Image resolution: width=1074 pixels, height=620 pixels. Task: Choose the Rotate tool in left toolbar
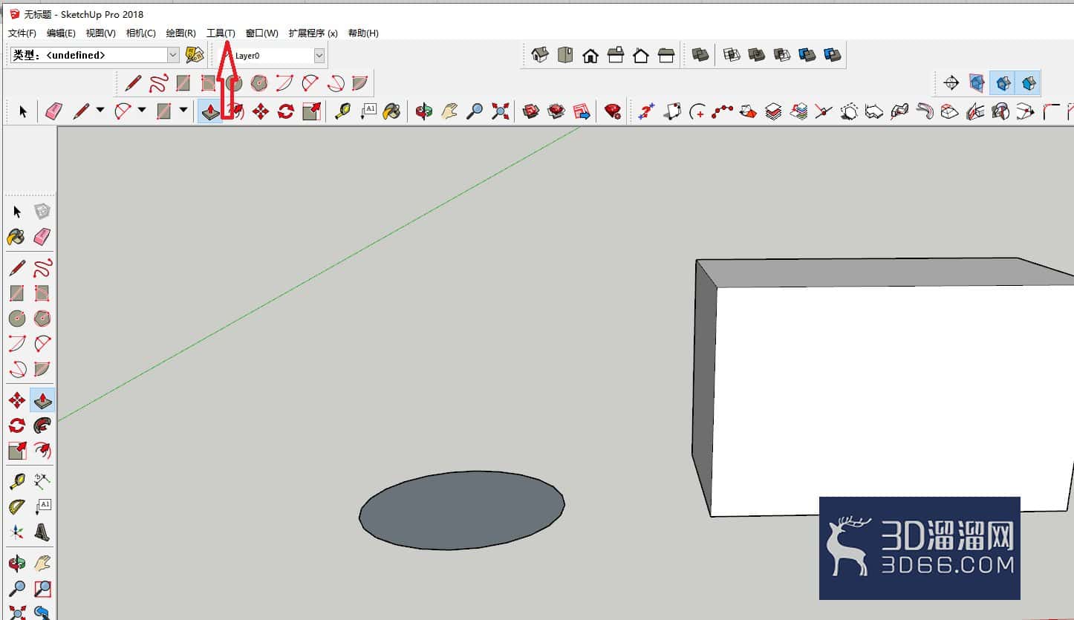click(17, 425)
